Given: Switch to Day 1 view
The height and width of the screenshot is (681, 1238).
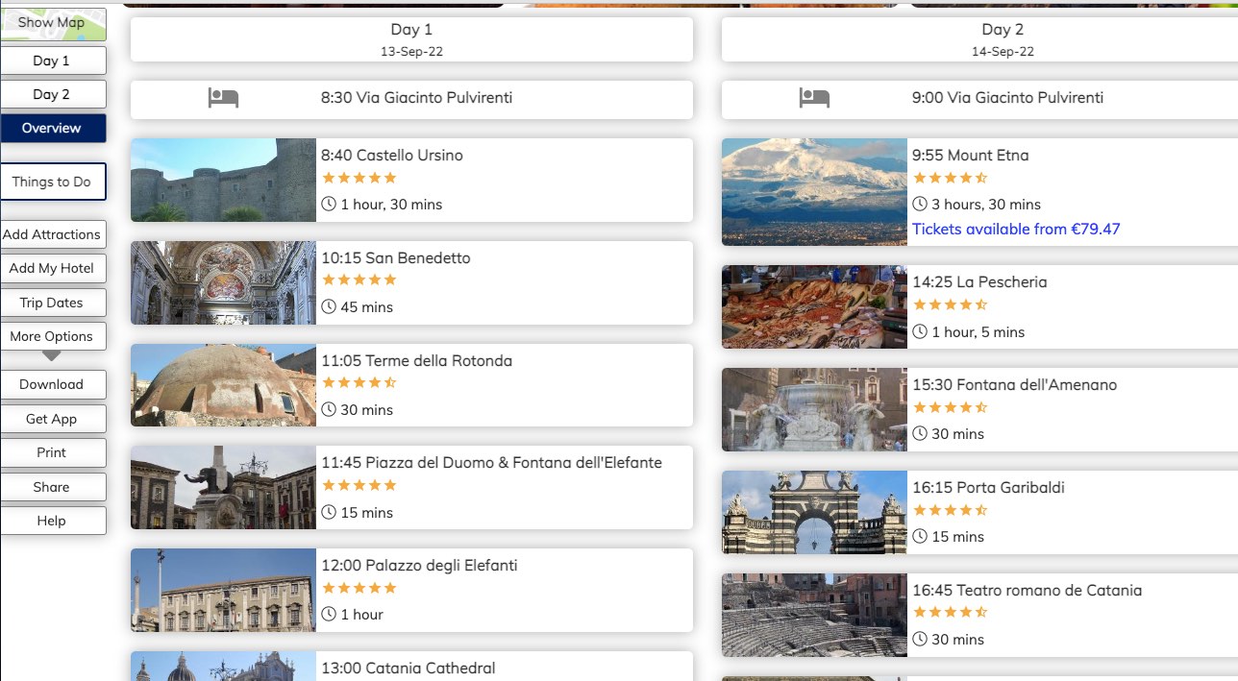Looking at the screenshot, I should point(52,61).
